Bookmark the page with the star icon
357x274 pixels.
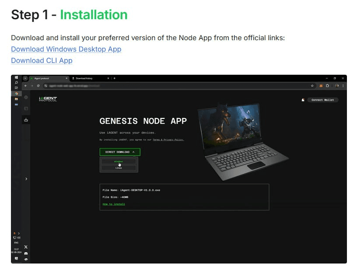pyautogui.click(x=312, y=86)
